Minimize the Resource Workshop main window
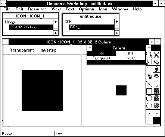This screenshot has height=137, width=165. 155,3
